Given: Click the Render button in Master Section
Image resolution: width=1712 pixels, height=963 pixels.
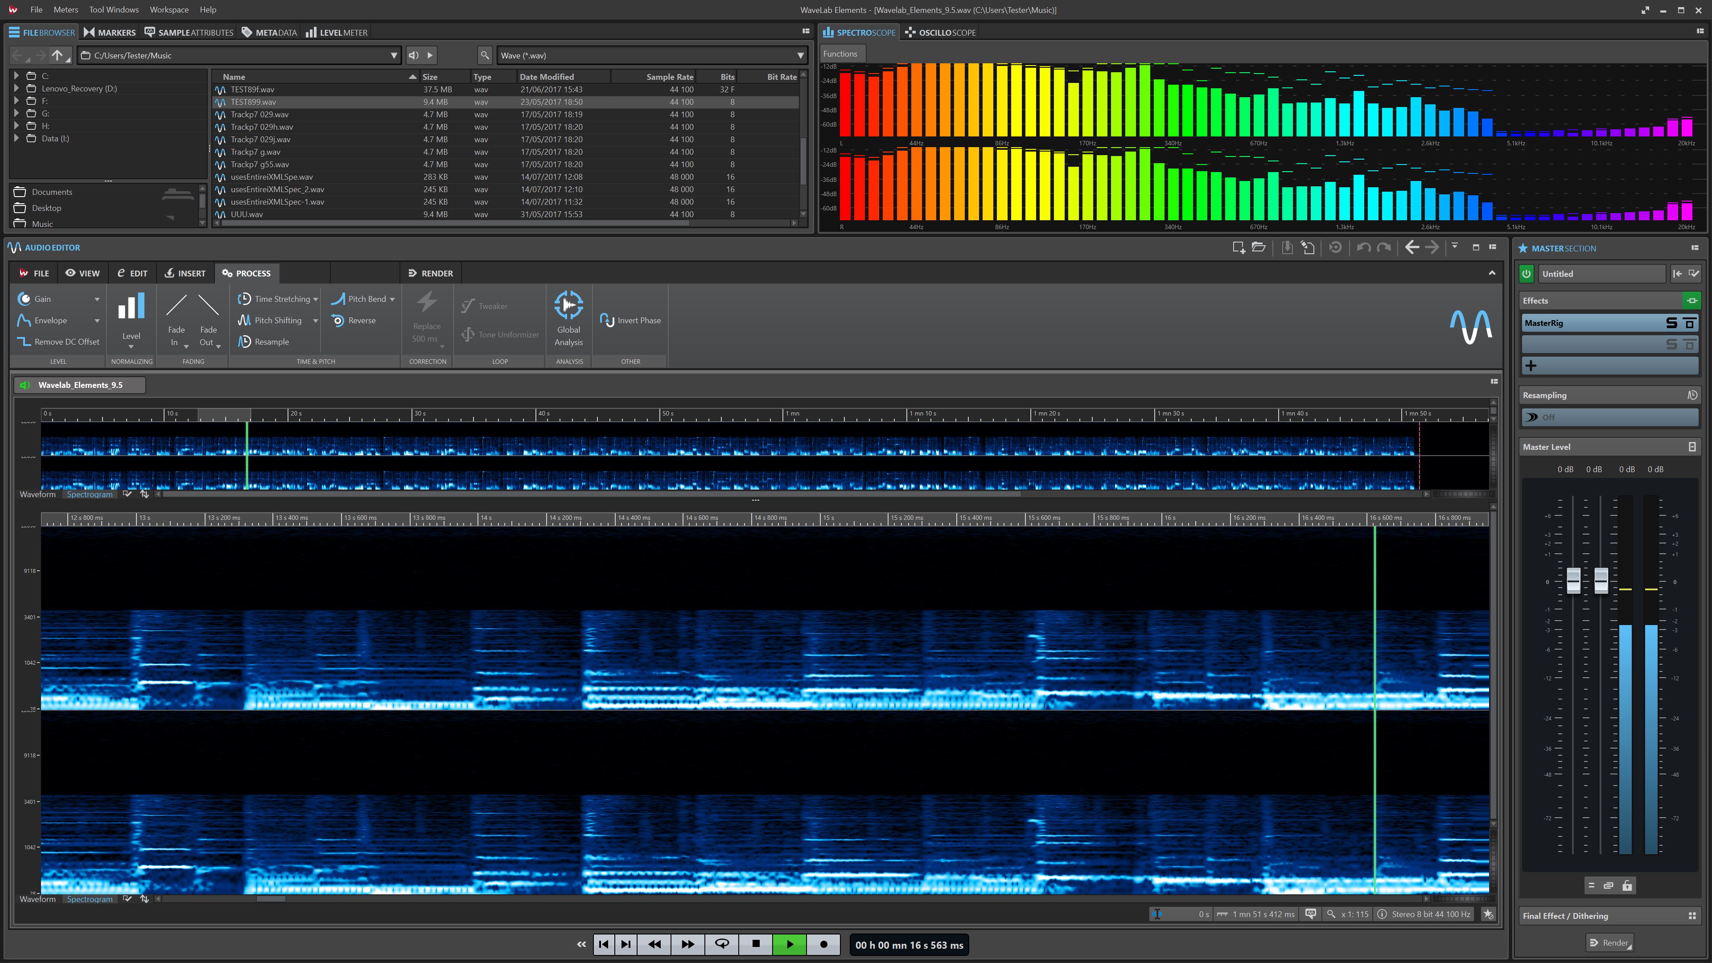Looking at the screenshot, I should click(1610, 942).
